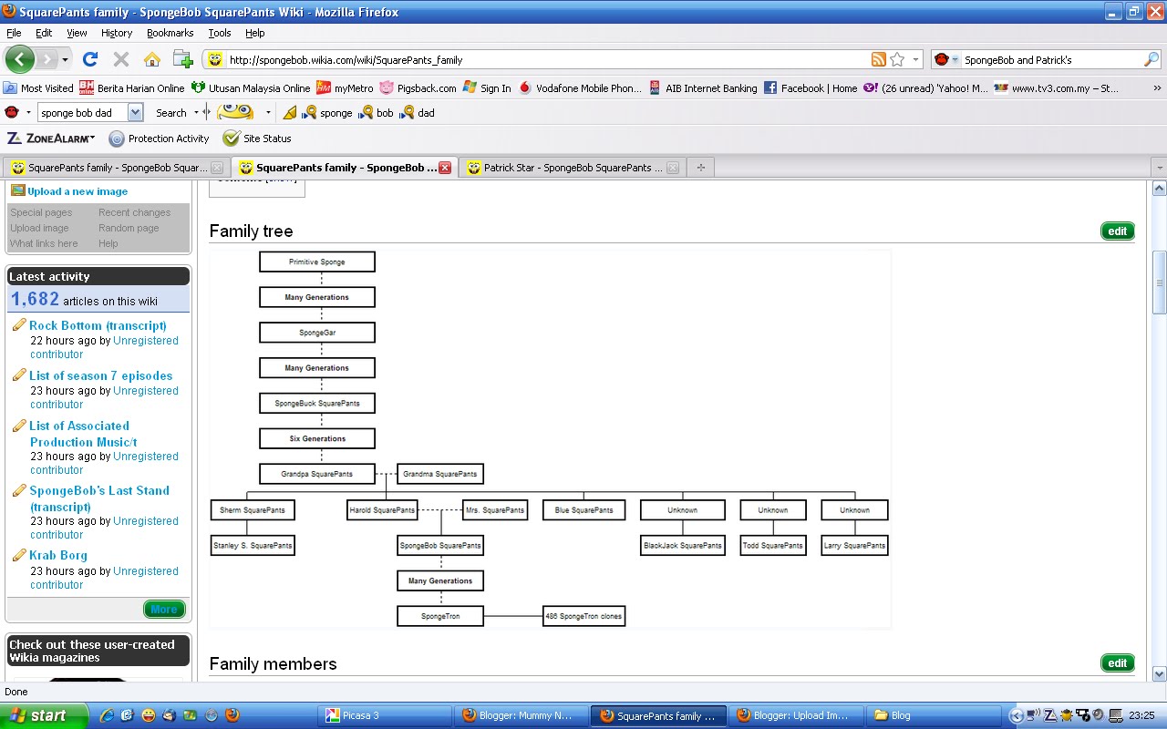Click the RSS feed icon in address bar
Screen dimensions: 1167x729
(x=878, y=59)
